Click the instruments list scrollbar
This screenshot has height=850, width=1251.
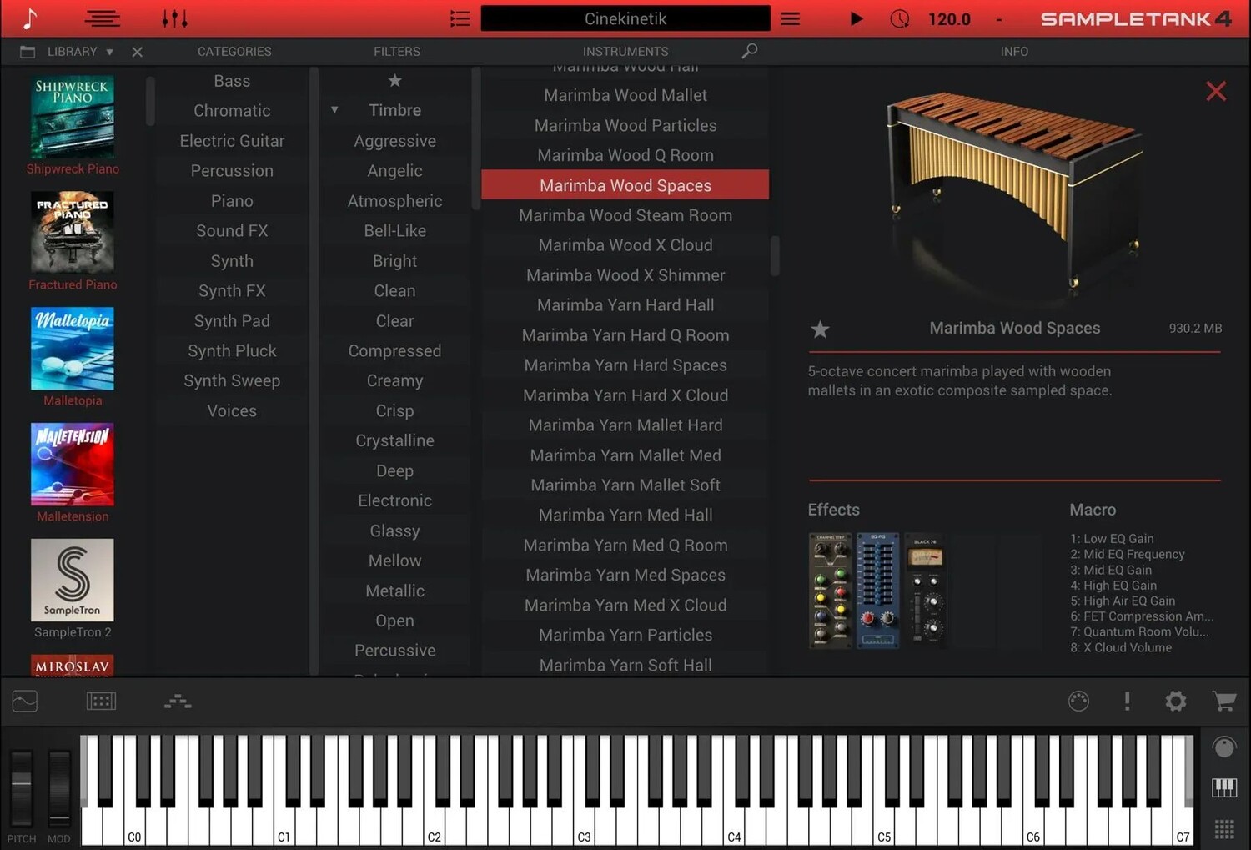(775, 255)
